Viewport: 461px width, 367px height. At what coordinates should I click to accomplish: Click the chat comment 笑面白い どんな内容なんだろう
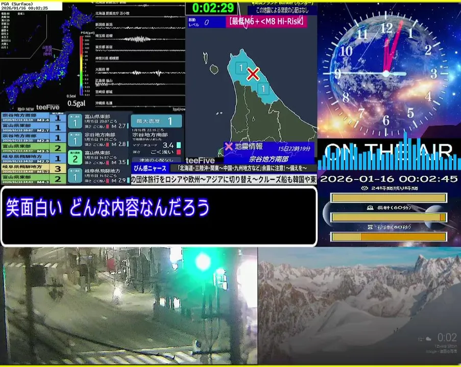[108, 207]
